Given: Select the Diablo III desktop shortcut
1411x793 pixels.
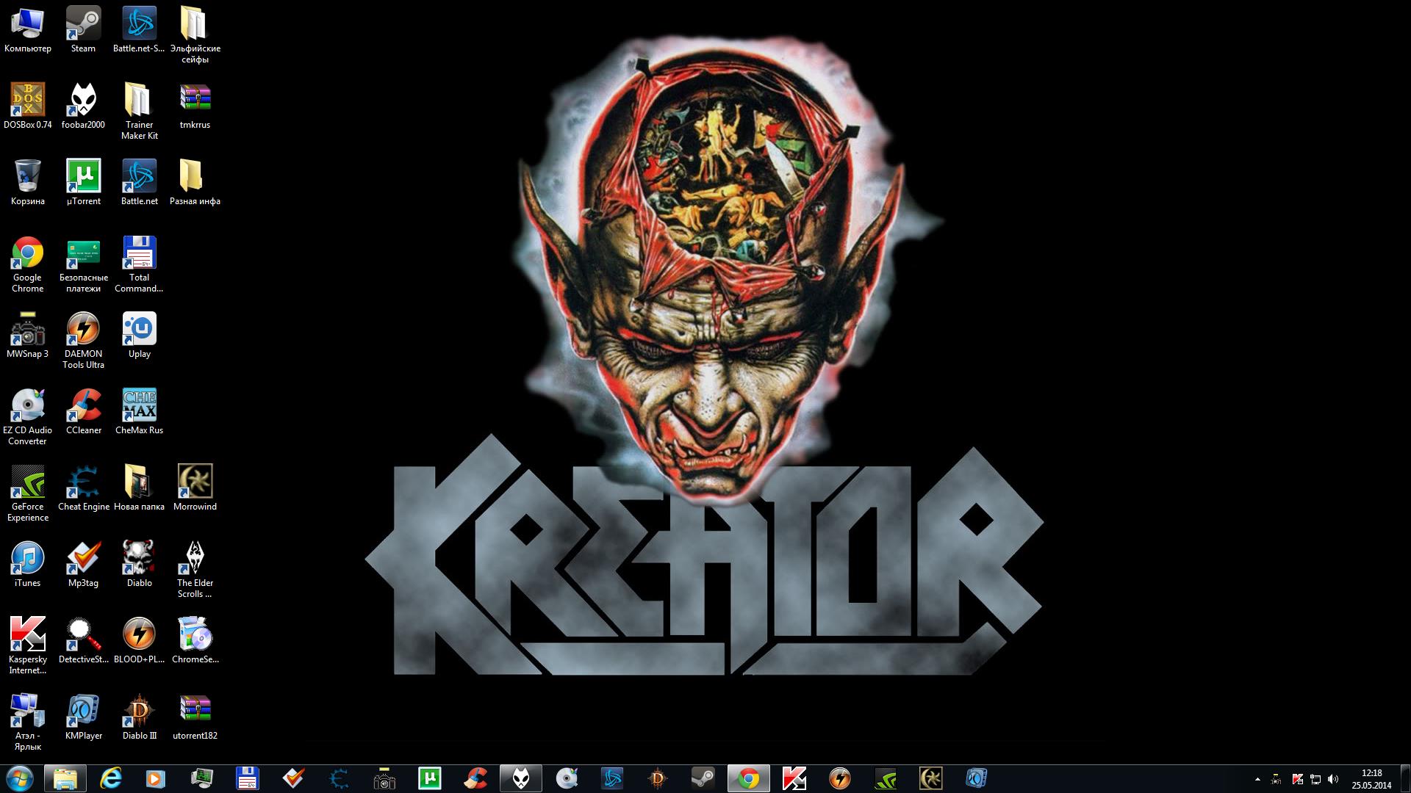Looking at the screenshot, I should [x=139, y=718].
